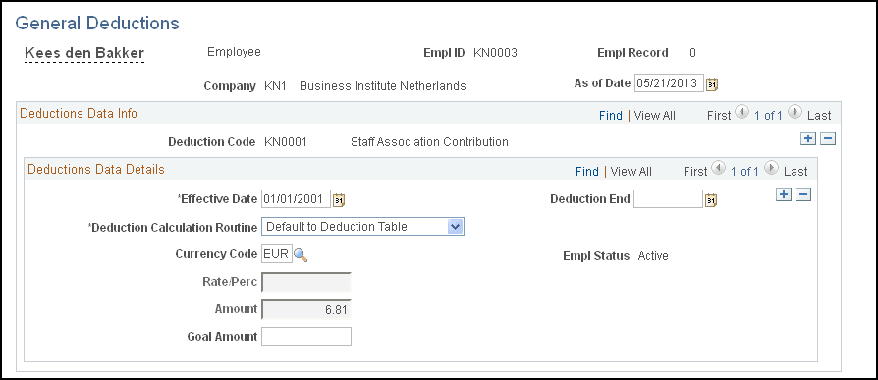Click the Company code KN1
The width and height of the screenshot is (878, 380).
(x=275, y=86)
